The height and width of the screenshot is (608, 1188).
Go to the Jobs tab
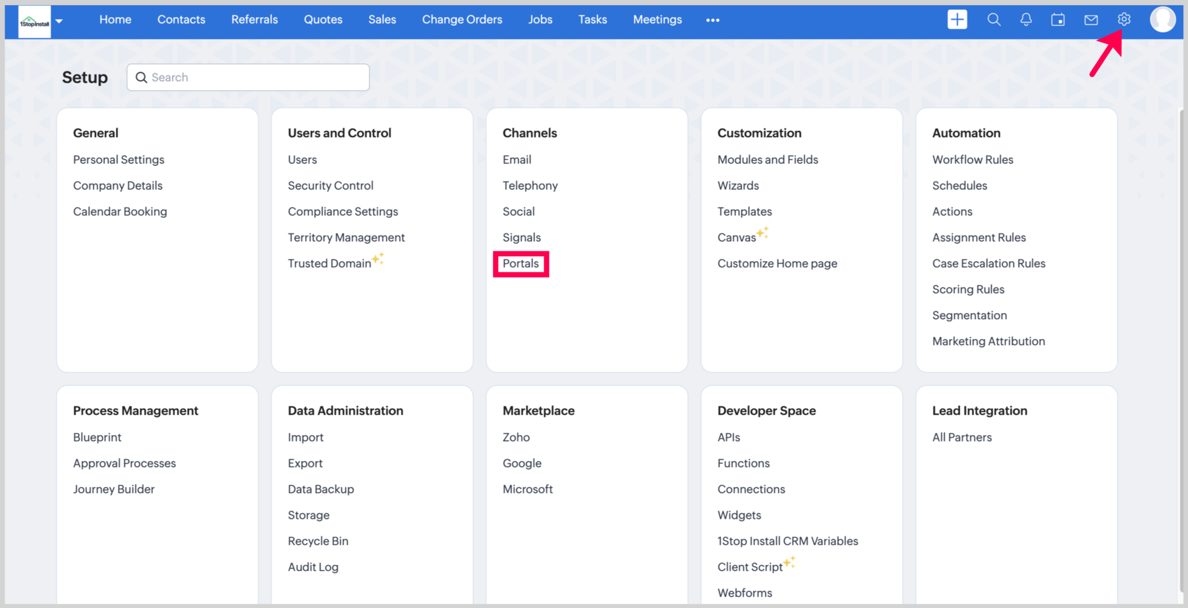540,19
